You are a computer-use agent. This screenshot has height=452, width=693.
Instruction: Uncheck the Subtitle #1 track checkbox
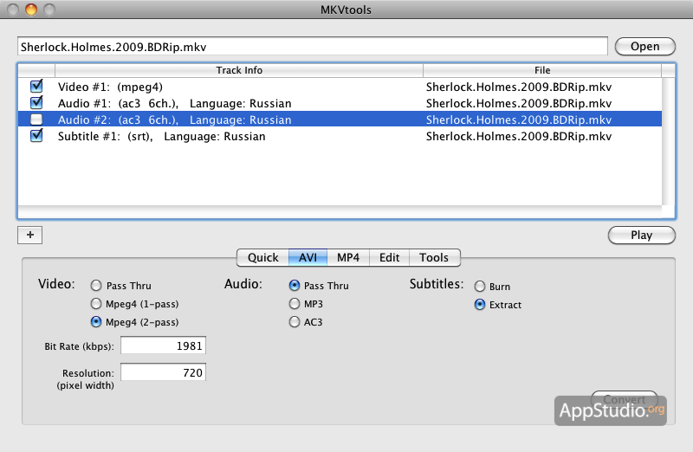[x=36, y=135]
